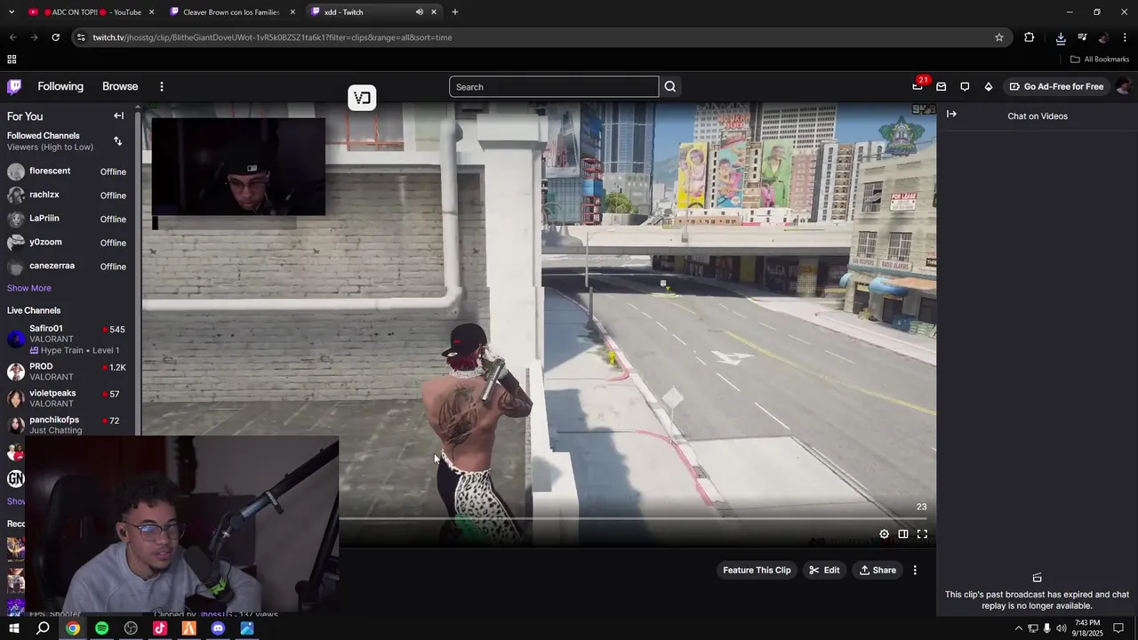Open more menu beside Browse
The image size is (1138, 640).
coord(161,86)
